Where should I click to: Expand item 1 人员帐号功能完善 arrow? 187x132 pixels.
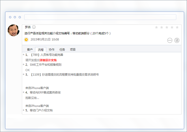click(23, 55)
